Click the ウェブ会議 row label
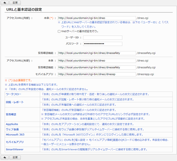 12,129
